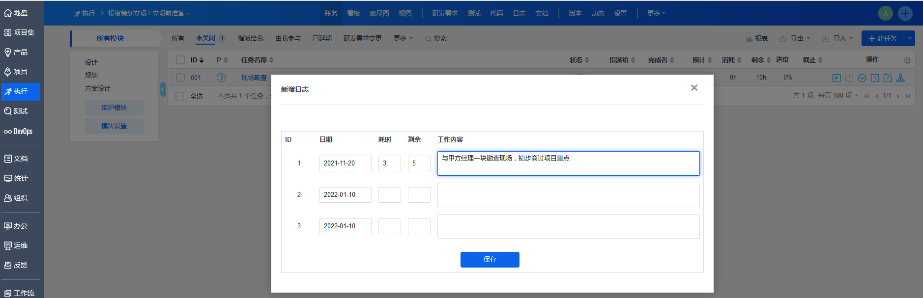Tick the checkbox for task 001
Image resolution: width=923 pixels, height=298 pixels.
click(x=180, y=78)
